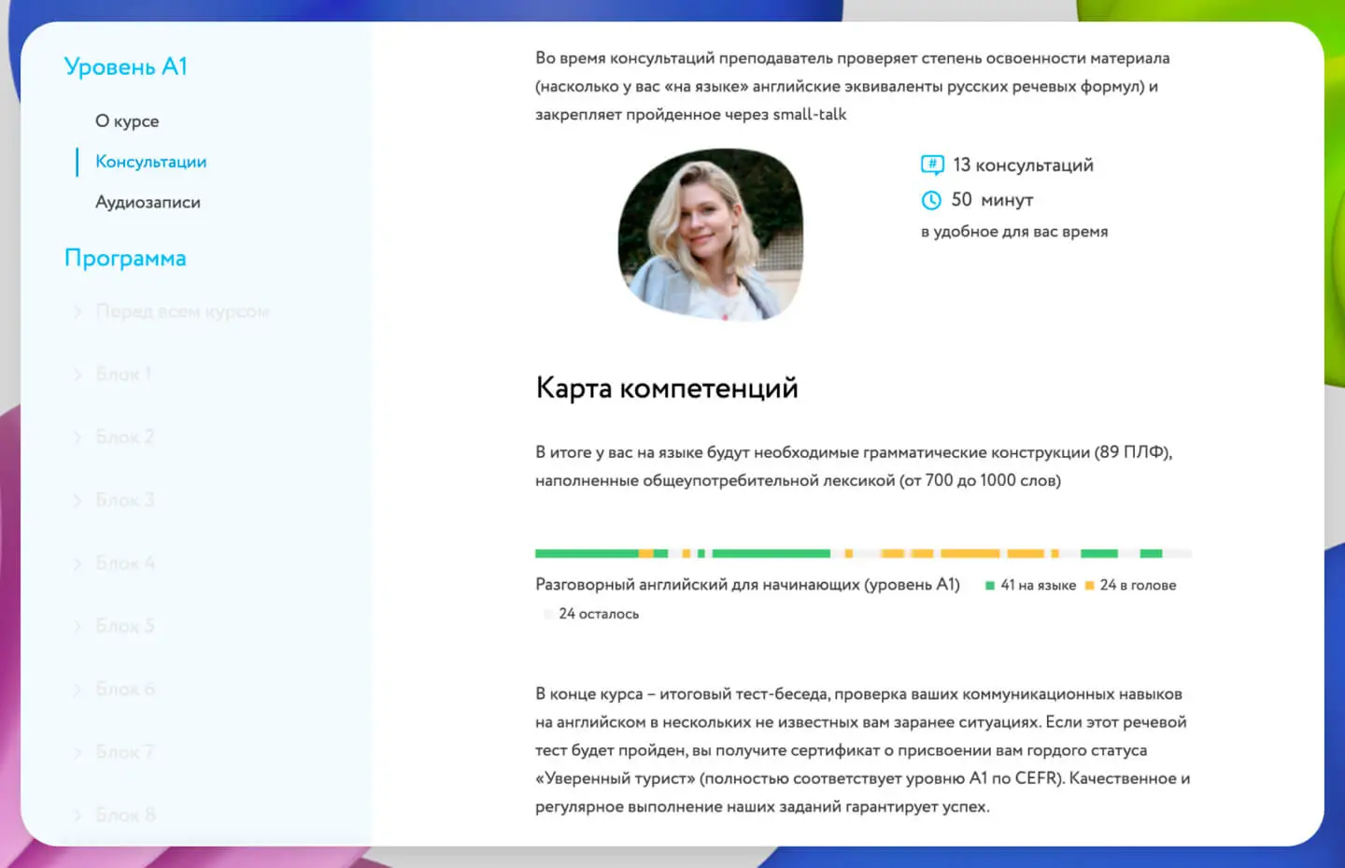Open Блок 6 program item
The height and width of the screenshot is (868, 1345).
(x=125, y=690)
